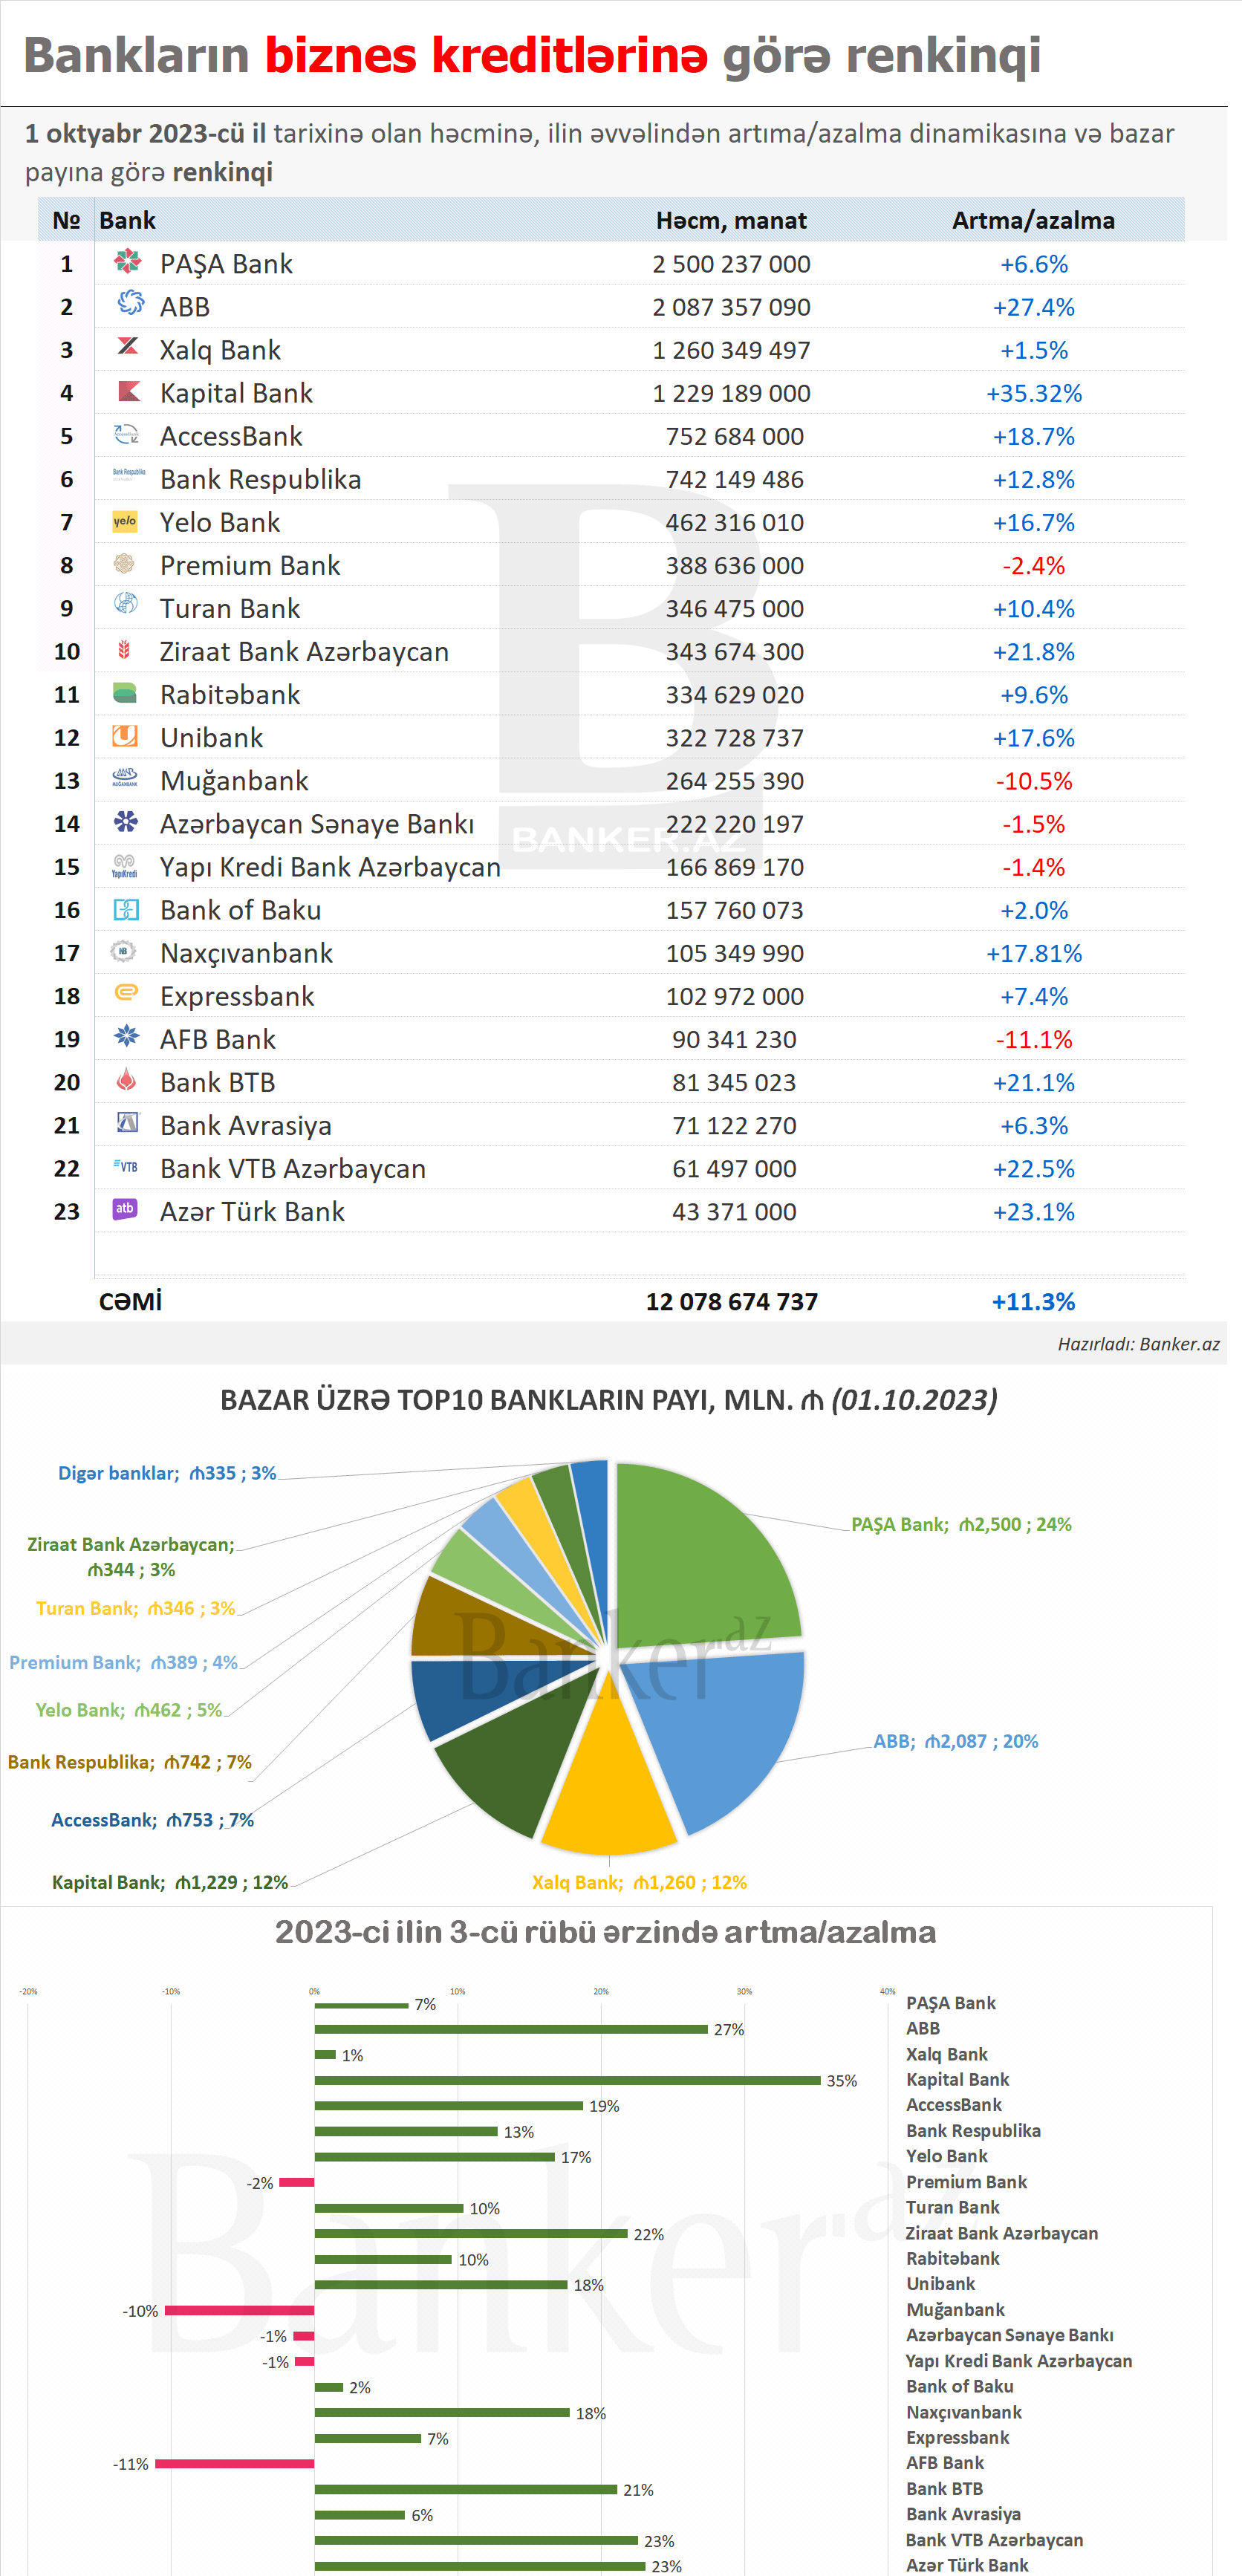
Task: Click the purple Azər Türk Bank logo
Action: coord(125,1209)
